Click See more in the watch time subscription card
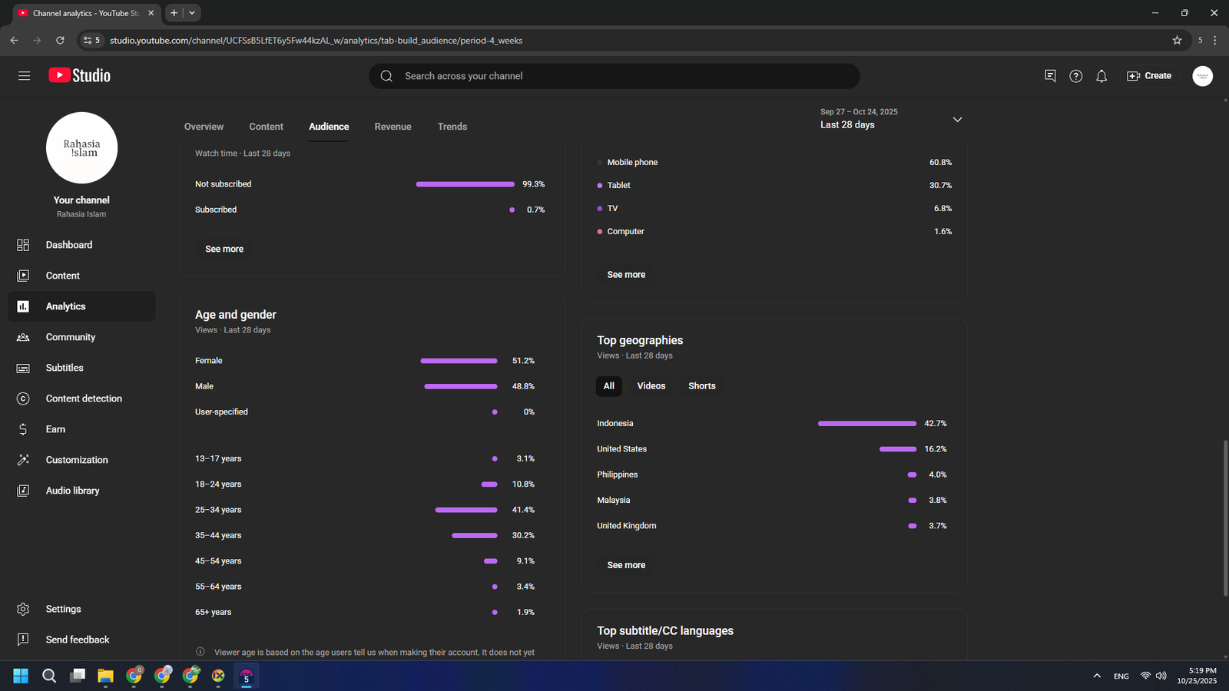 (224, 249)
